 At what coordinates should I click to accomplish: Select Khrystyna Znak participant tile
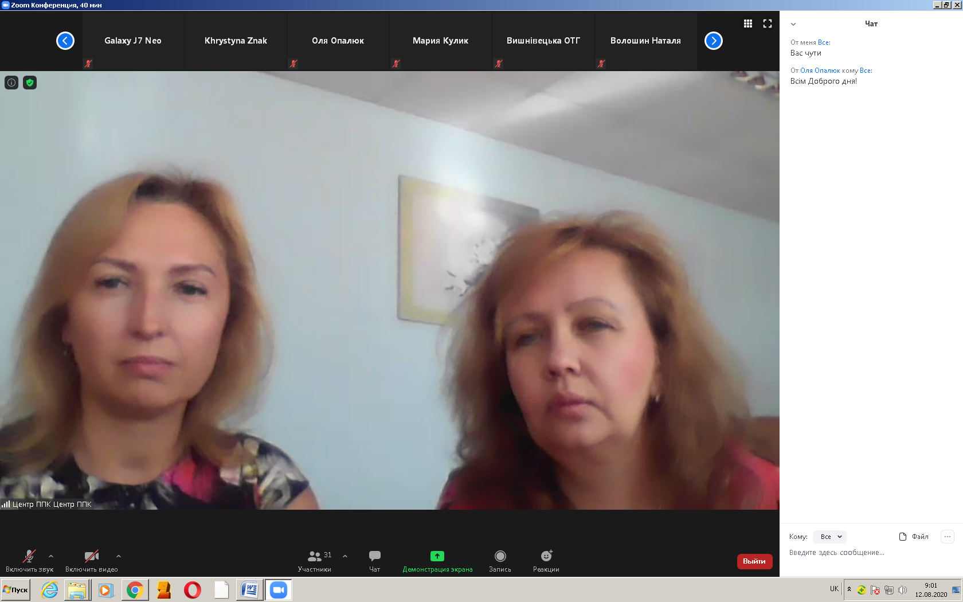click(x=236, y=41)
